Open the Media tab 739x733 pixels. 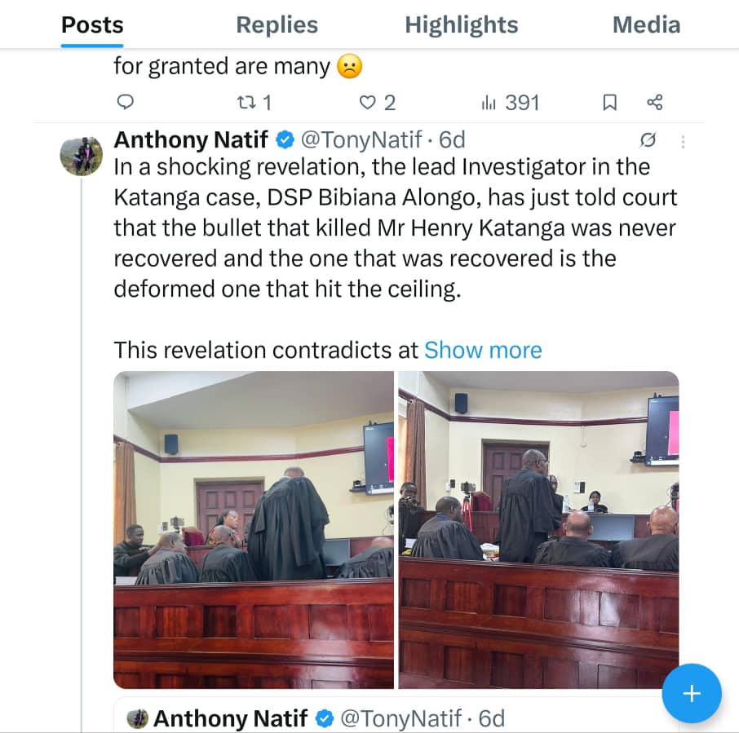tap(646, 25)
